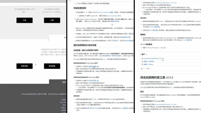Click the 月光互联网托管工具 link in middle page
The image size is (201, 113).
92,66
